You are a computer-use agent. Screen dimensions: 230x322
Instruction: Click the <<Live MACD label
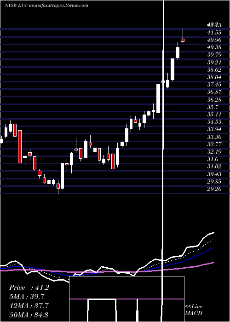[x=194, y=310]
